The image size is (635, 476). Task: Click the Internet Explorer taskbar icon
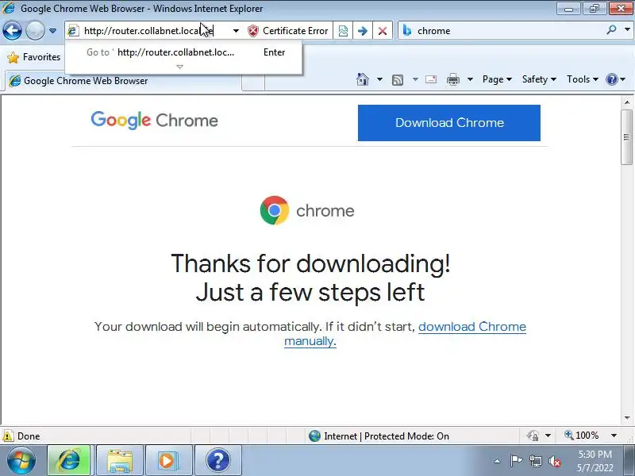[69, 460]
